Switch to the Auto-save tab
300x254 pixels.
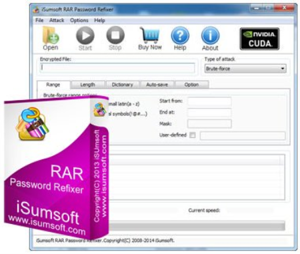point(157,85)
